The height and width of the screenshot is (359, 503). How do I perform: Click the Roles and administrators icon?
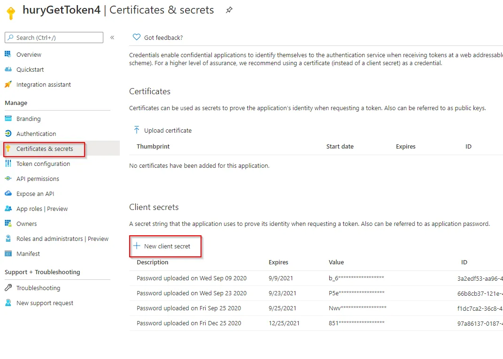8,238
